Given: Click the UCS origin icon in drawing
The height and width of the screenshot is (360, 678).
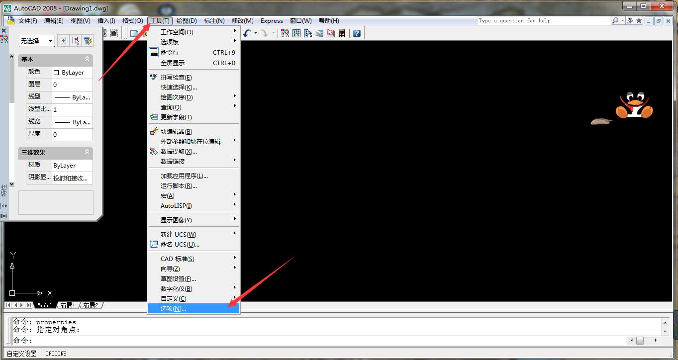Looking at the screenshot, I should 12,293.
